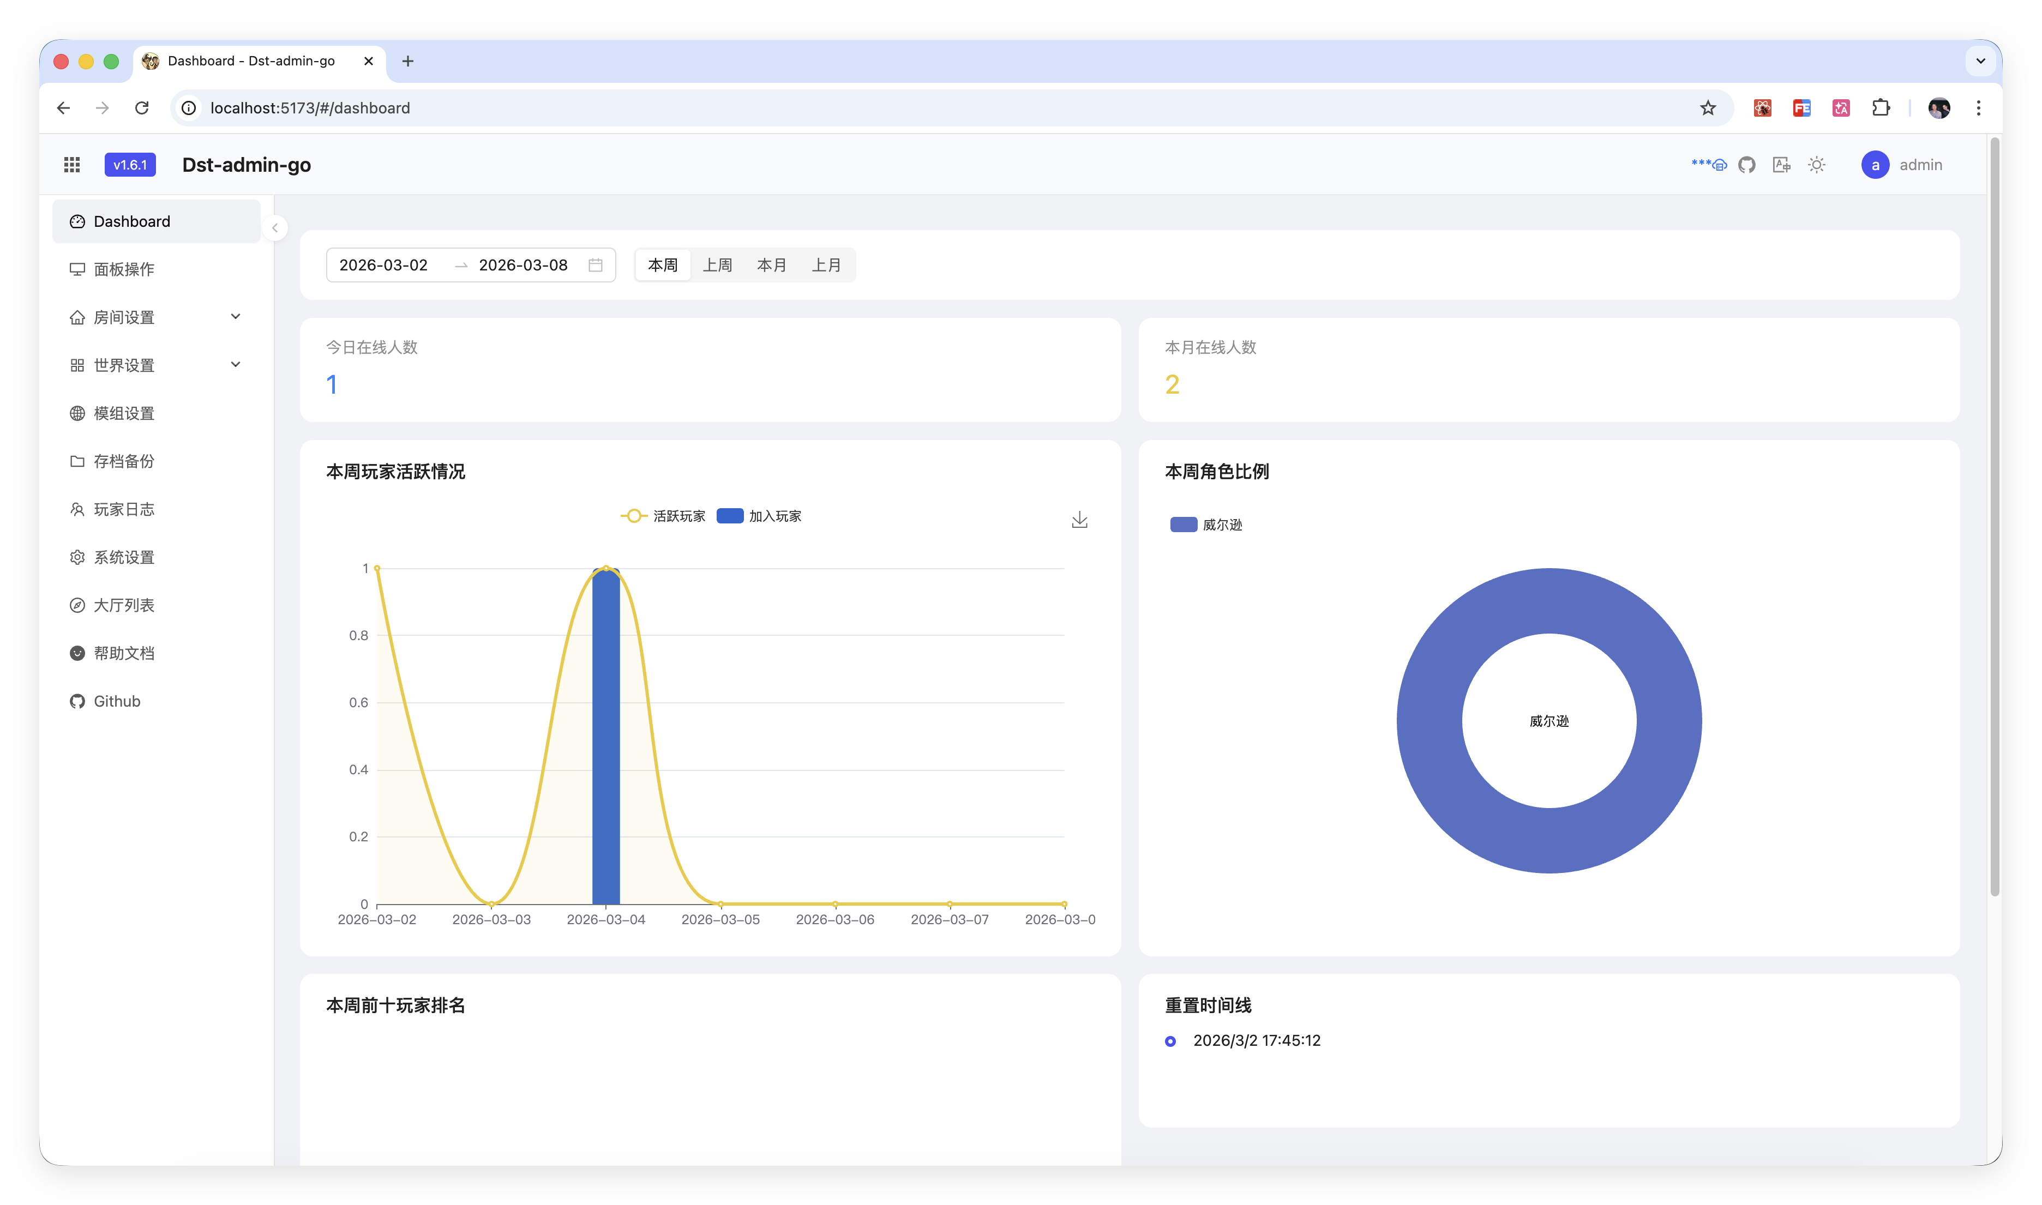Toggle the 威尔逊 pie legend item

click(1206, 525)
